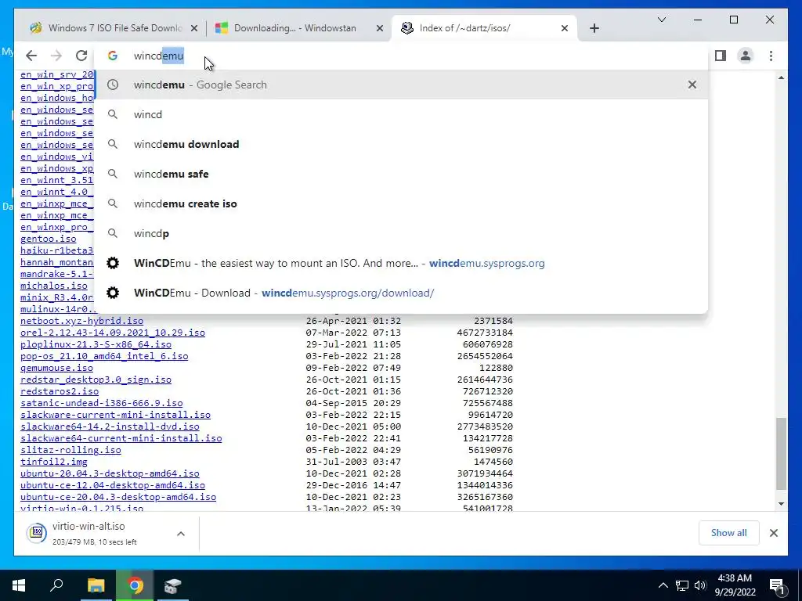This screenshot has height=601, width=802.
Task: Click the page vertical scrollbar thumb
Action: [x=781, y=453]
